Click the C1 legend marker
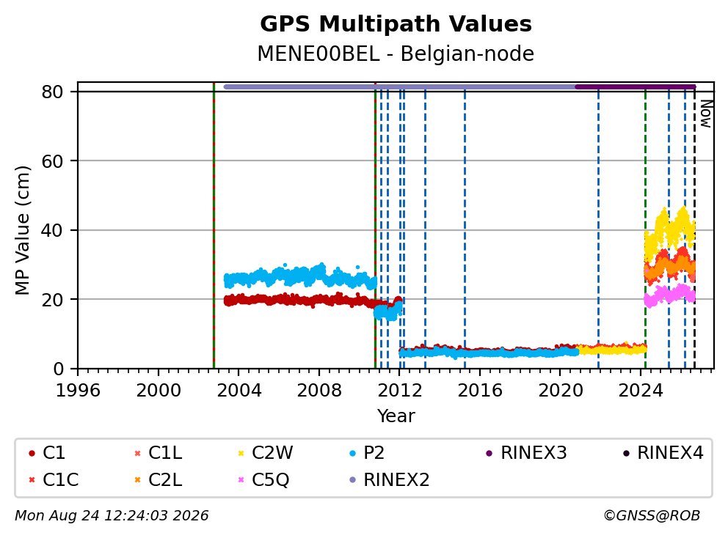The height and width of the screenshot is (538, 728). (32, 453)
